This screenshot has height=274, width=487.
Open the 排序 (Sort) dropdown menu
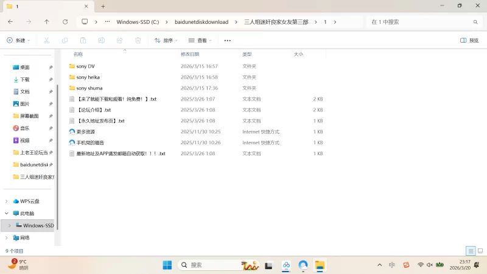click(x=166, y=40)
